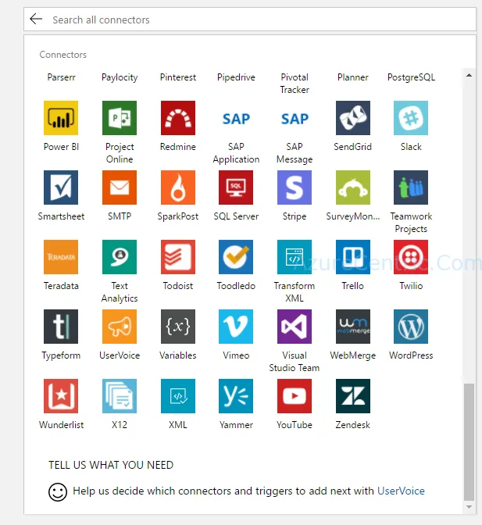Open the SQL Server connector

coord(236,187)
